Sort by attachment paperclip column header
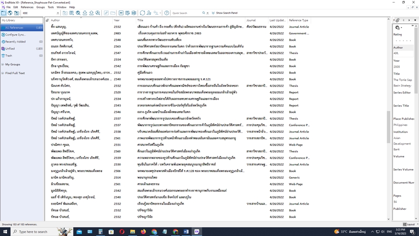The image size is (419, 236). pyautogui.click(x=47, y=20)
